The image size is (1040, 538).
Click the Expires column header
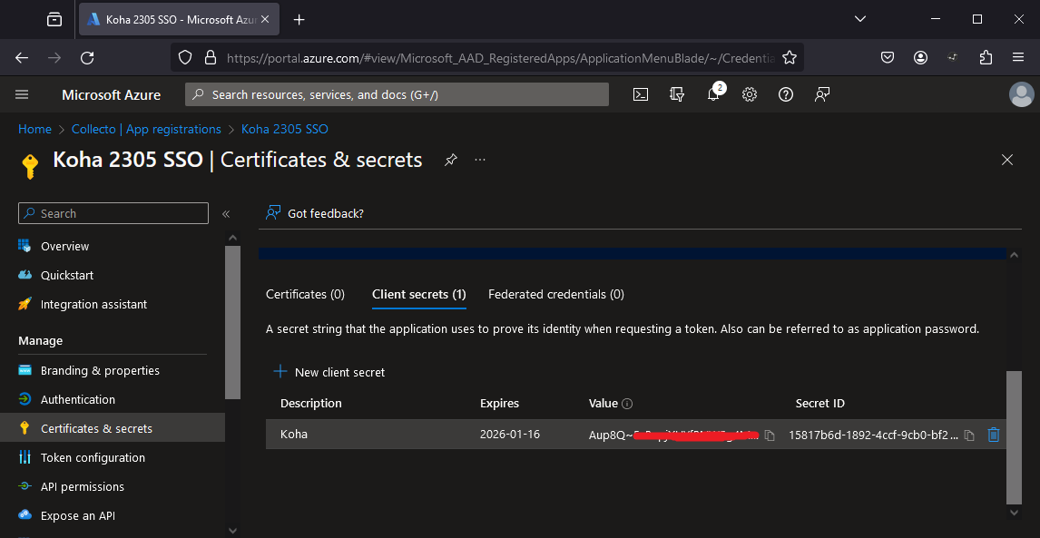pos(499,404)
